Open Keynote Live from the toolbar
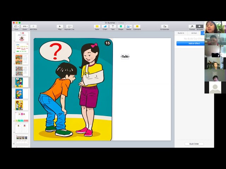This screenshot has width=226, height=169. 69,26
